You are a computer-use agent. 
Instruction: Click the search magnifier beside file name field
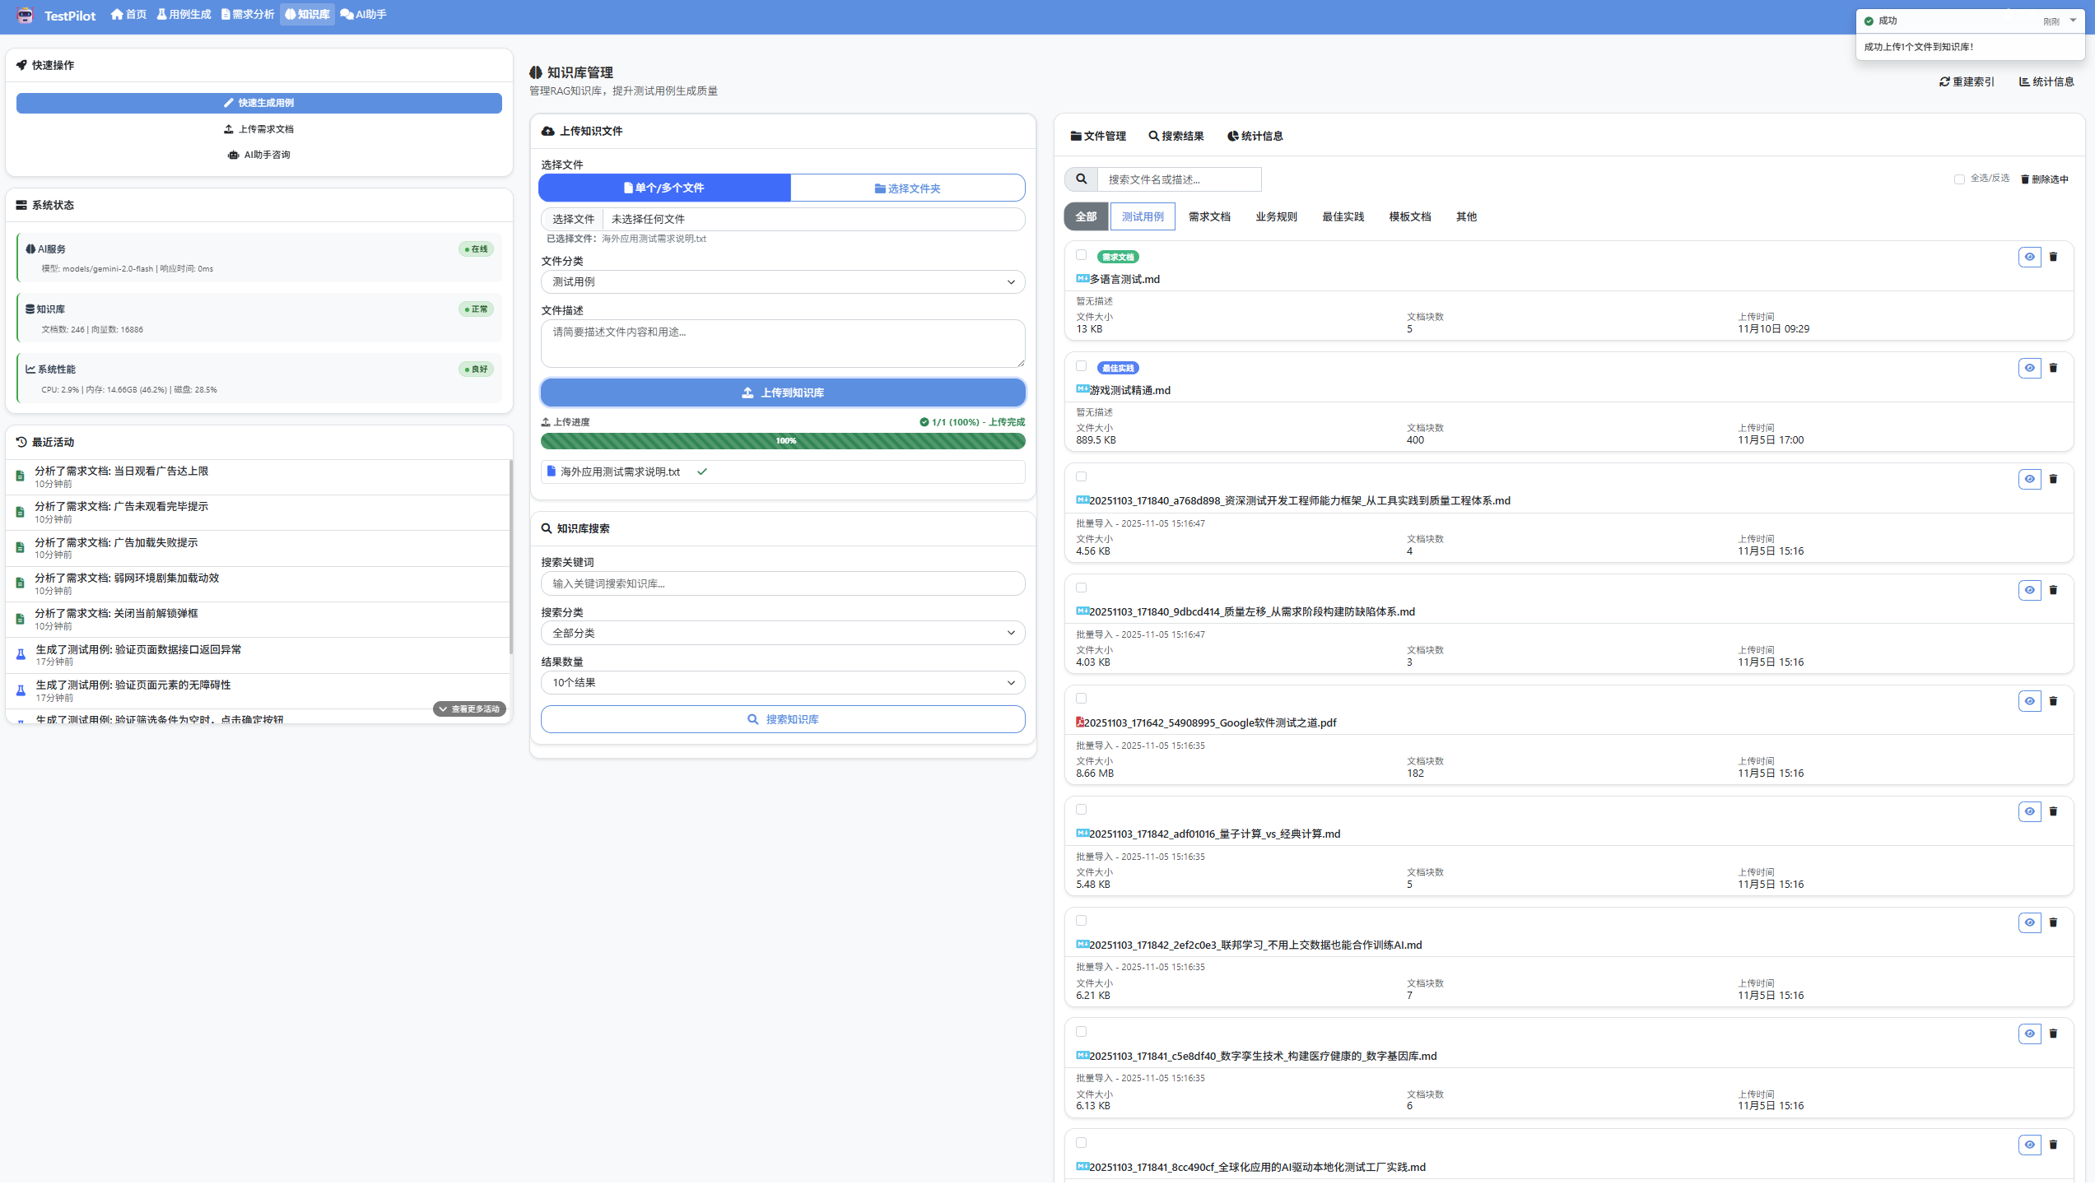click(x=1081, y=179)
